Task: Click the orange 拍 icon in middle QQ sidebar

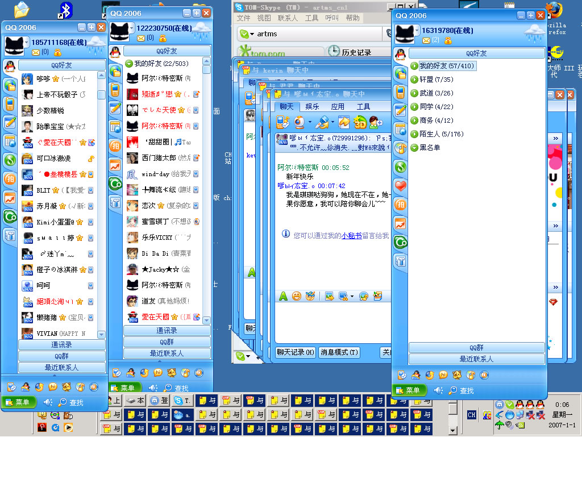Action: [115, 146]
